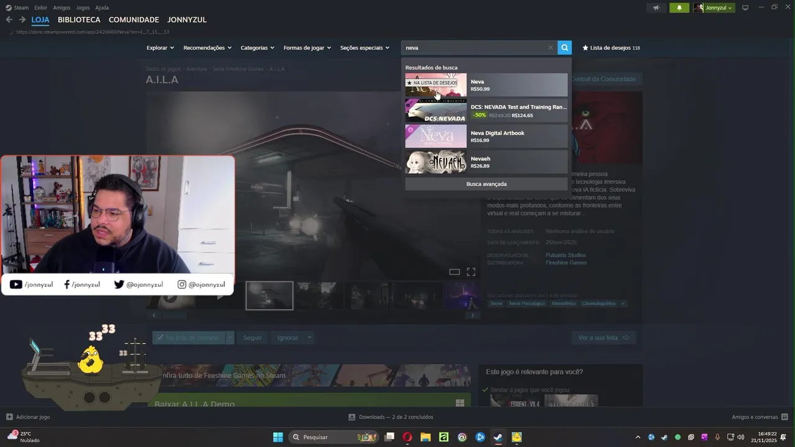Click Windows taskbar Pesquisar search box
This screenshot has width=795, height=447.
coord(334,437)
